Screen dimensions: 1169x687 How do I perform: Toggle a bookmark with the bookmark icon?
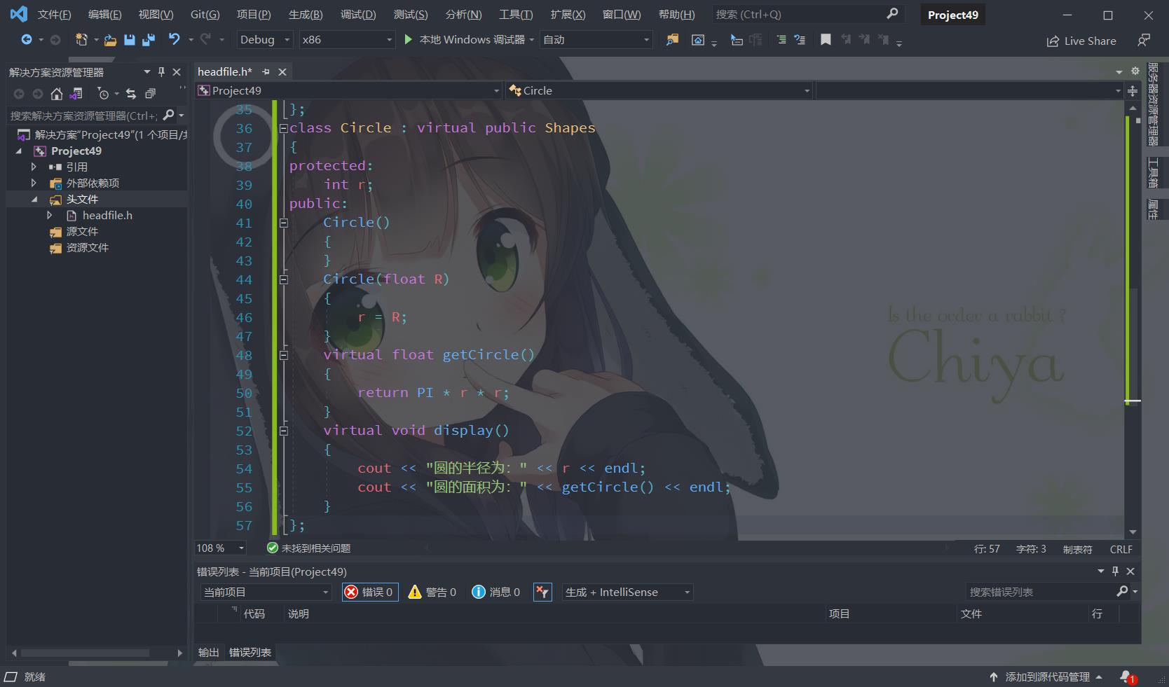pos(826,40)
